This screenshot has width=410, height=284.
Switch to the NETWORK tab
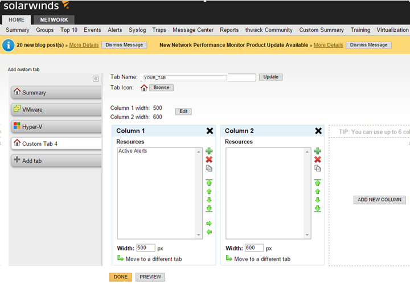coord(54,20)
